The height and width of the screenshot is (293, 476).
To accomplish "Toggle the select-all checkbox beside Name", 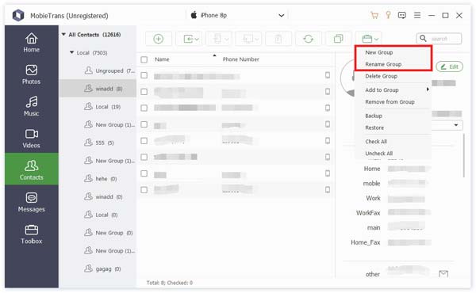I will 144,59.
